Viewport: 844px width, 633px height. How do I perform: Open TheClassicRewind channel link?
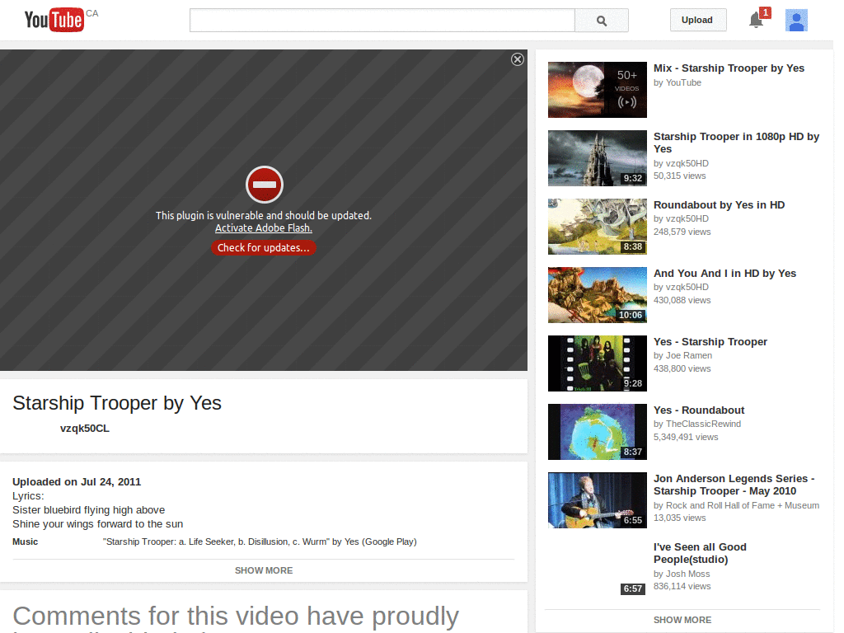[704, 424]
